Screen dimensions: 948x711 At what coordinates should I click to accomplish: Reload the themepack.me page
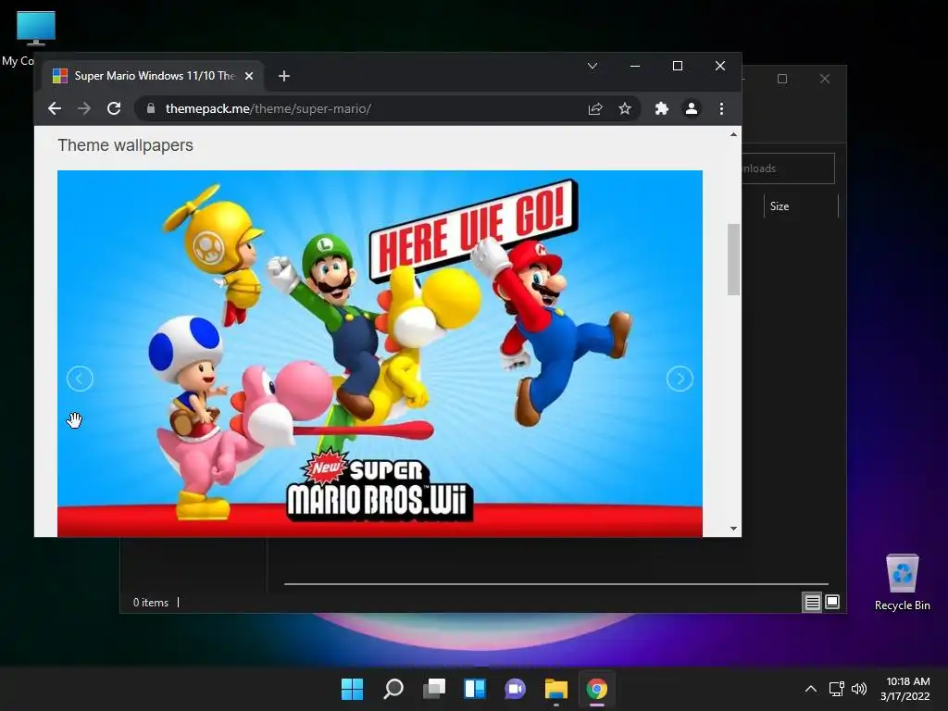pos(114,109)
